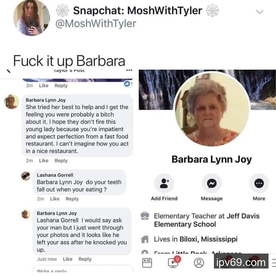Like Barbara's Just now reply
This screenshot has width=276, height=276.
pos(68,259)
